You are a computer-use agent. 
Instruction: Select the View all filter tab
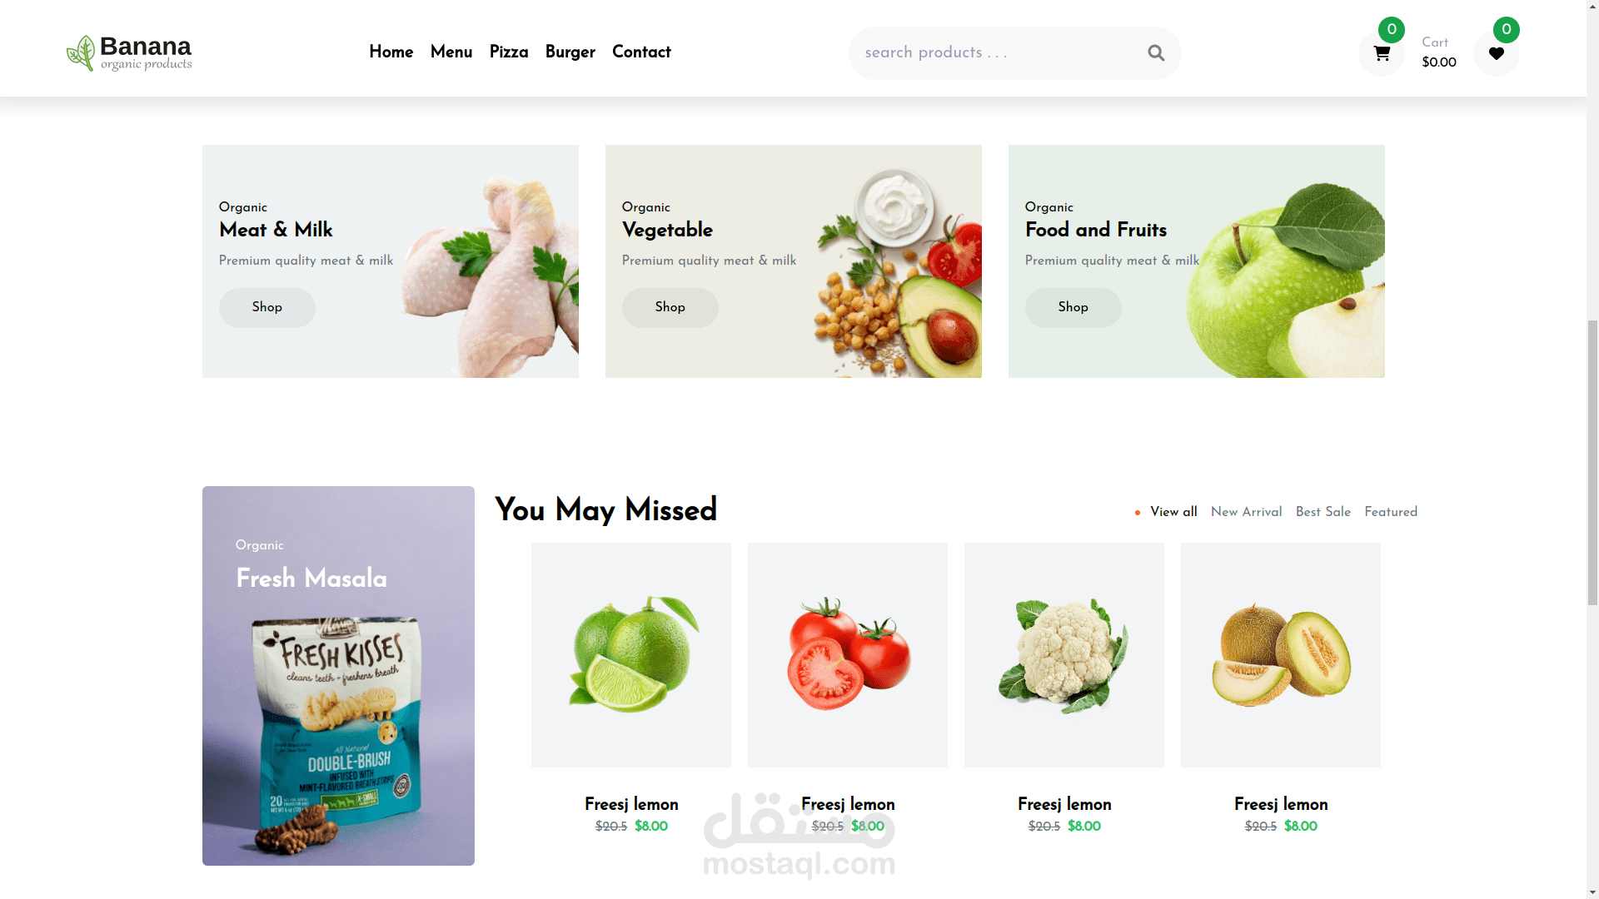point(1173,513)
